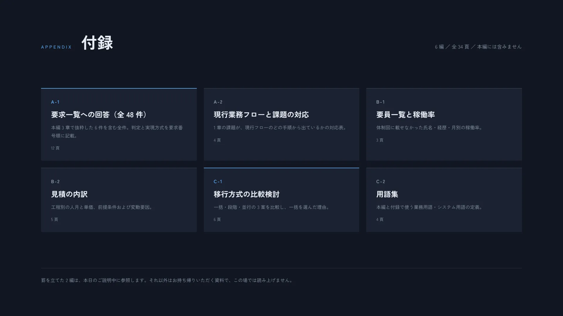Click the C-2 card code label

(381, 182)
